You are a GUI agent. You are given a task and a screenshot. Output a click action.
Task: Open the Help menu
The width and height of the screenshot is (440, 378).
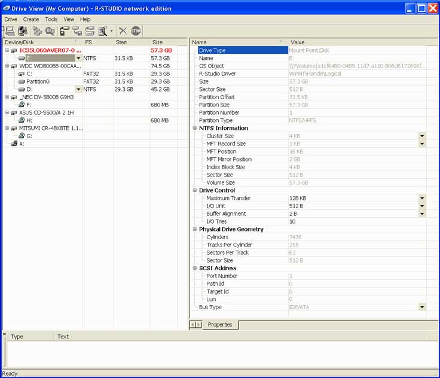(x=85, y=19)
